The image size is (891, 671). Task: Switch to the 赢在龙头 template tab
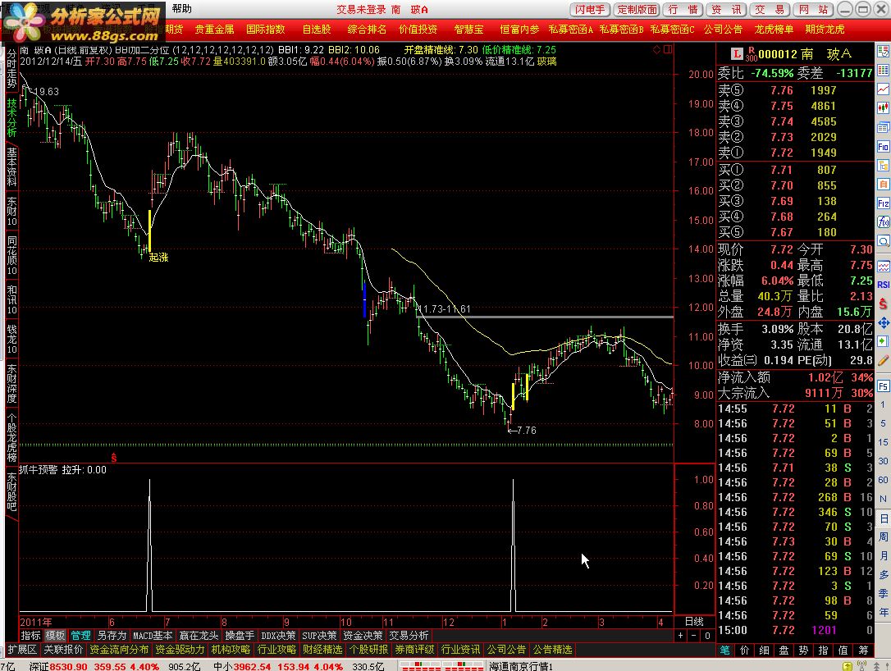pyautogui.click(x=199, y=635)
